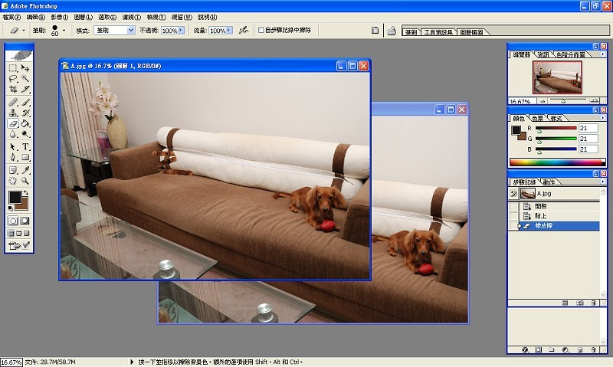Swap foreground and background colors

pos(26,192)
